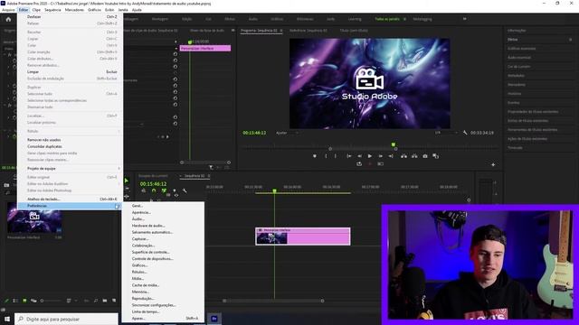
Task: Choose Sincronizar configurações preference
Action: click(x=163, y=305)
